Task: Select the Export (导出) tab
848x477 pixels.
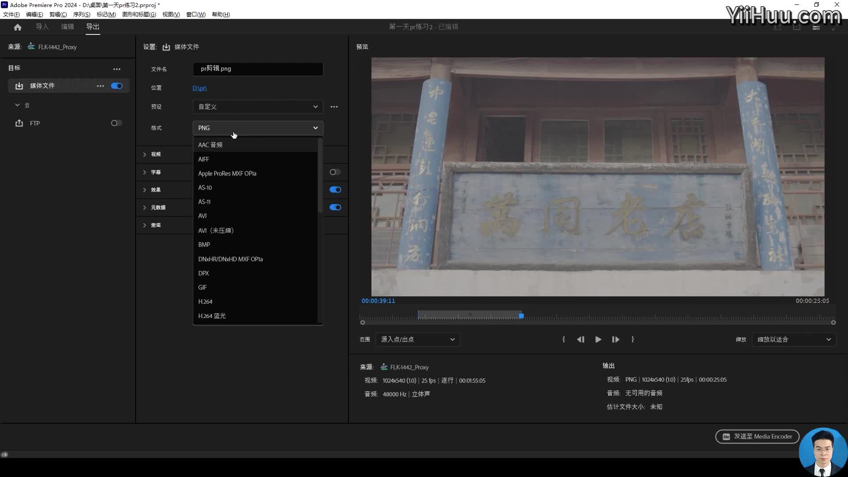Action: click(x=93, y=27)
